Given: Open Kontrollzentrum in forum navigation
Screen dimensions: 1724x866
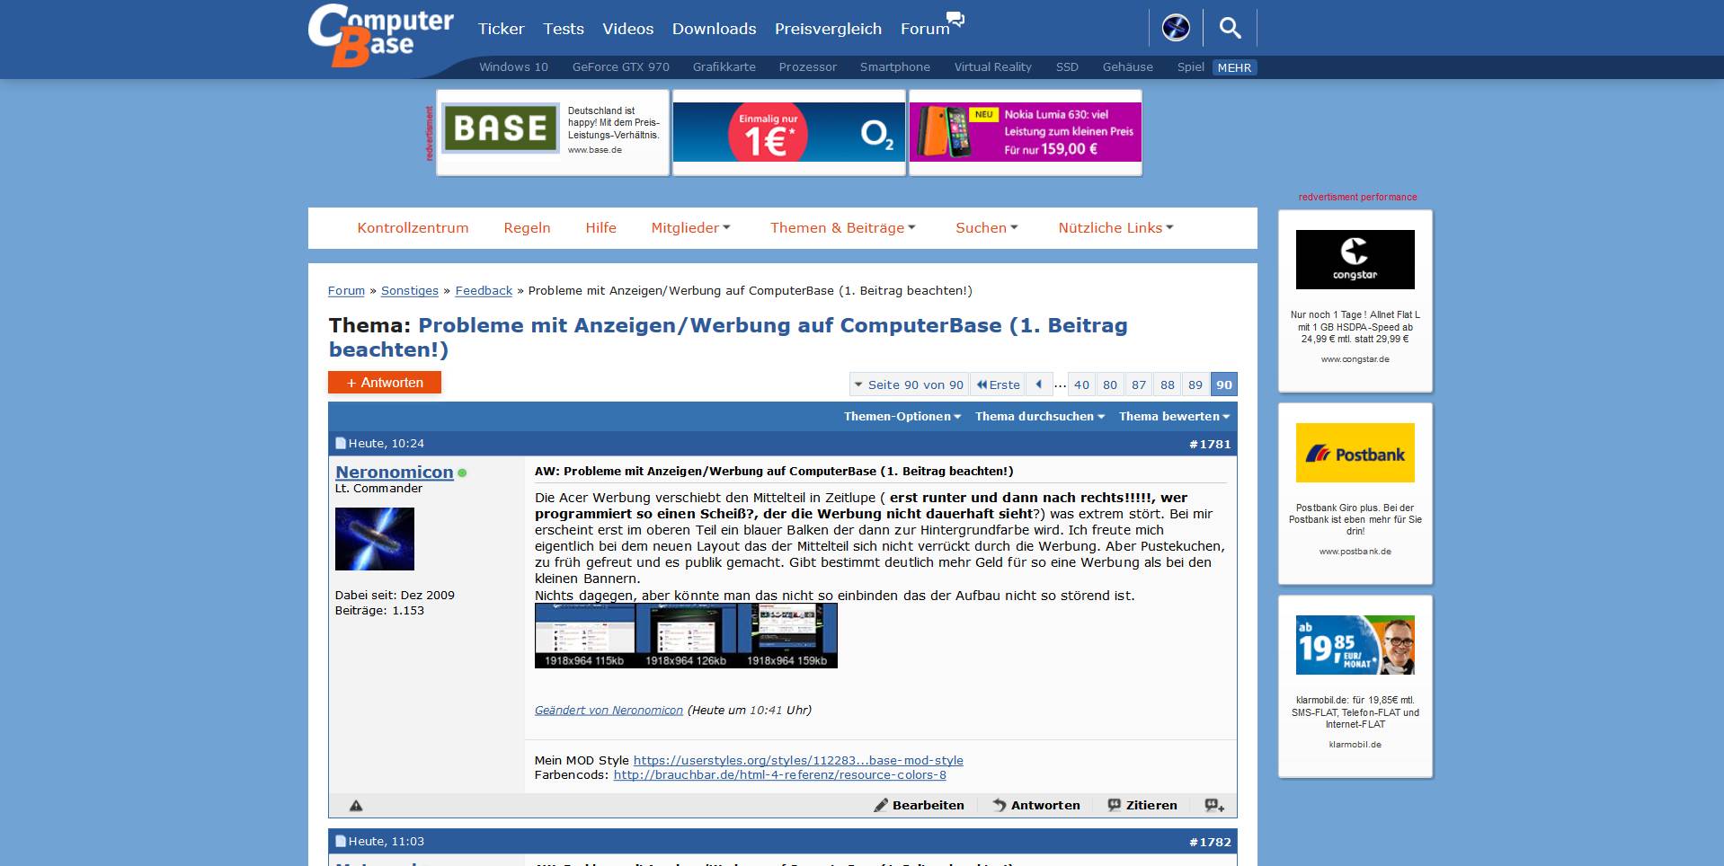Looking at the screenshot, I should [x=413, y=228].
